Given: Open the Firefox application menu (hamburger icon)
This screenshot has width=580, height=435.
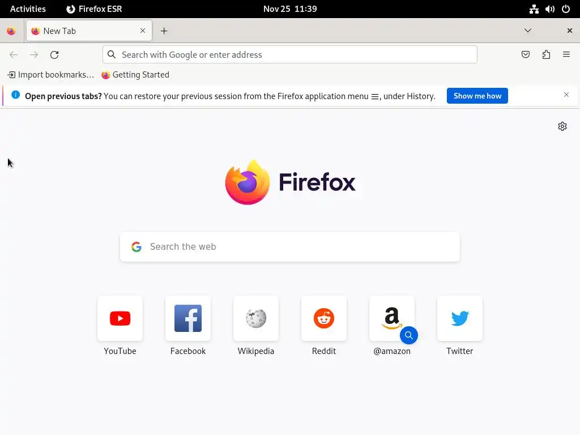Looking at the screenshot, I should tap(566, 54).
